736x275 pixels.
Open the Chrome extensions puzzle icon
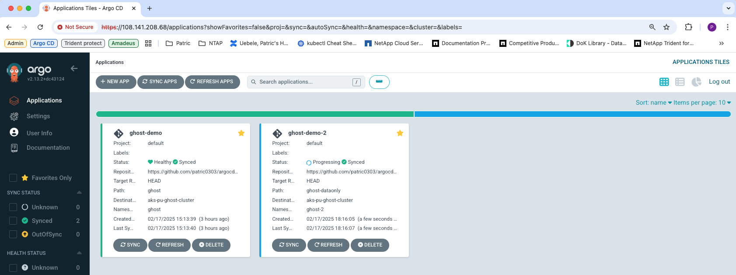click(688, 27)
